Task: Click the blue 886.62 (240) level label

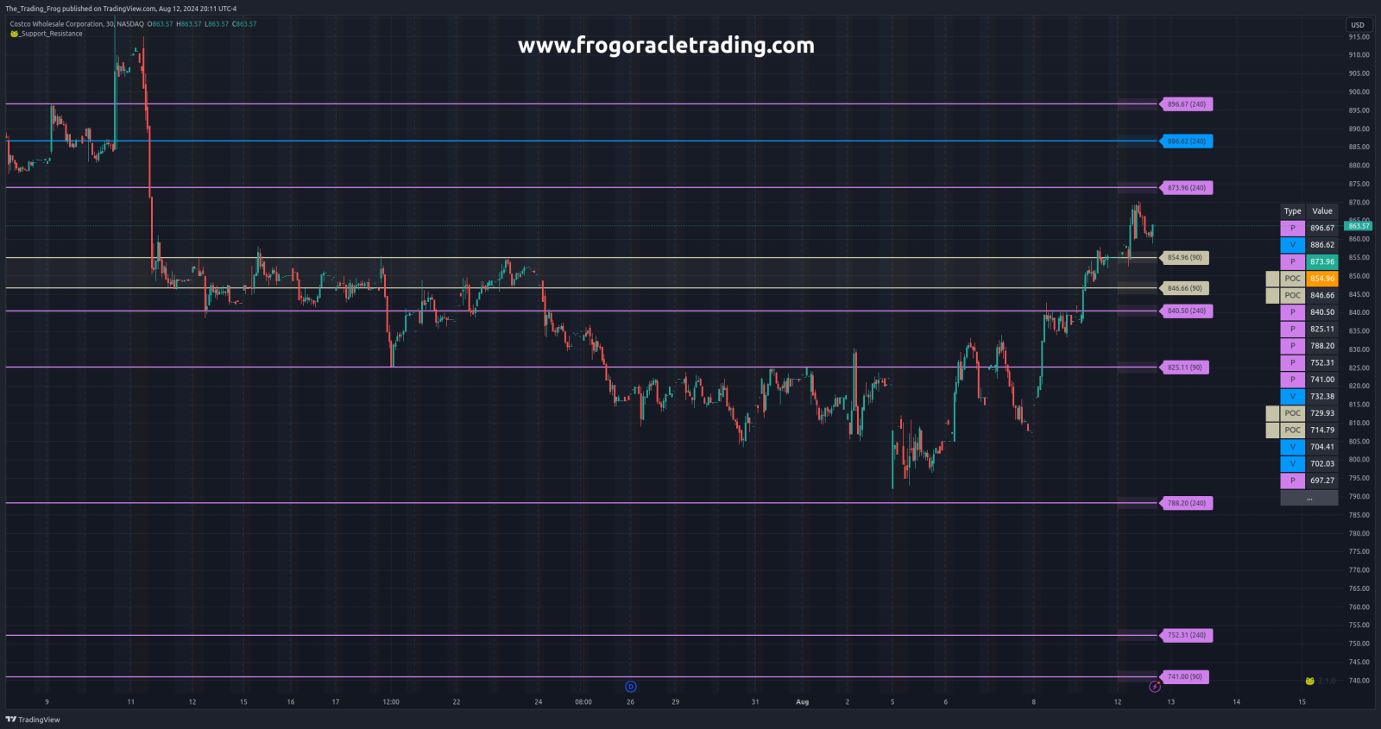Action: 1187,141
